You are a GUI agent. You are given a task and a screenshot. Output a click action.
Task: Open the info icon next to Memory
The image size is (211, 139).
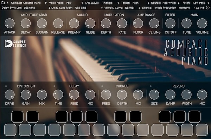208,8
